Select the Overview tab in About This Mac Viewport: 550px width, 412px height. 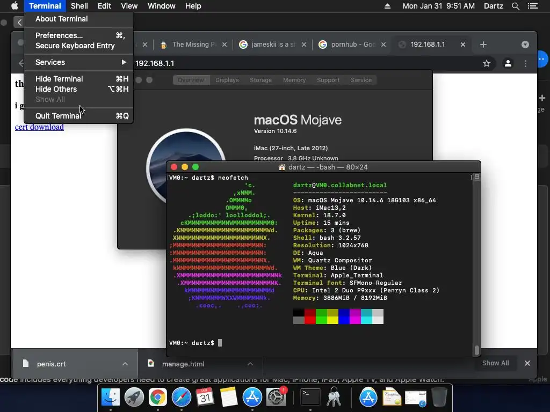tap(191, 80)
